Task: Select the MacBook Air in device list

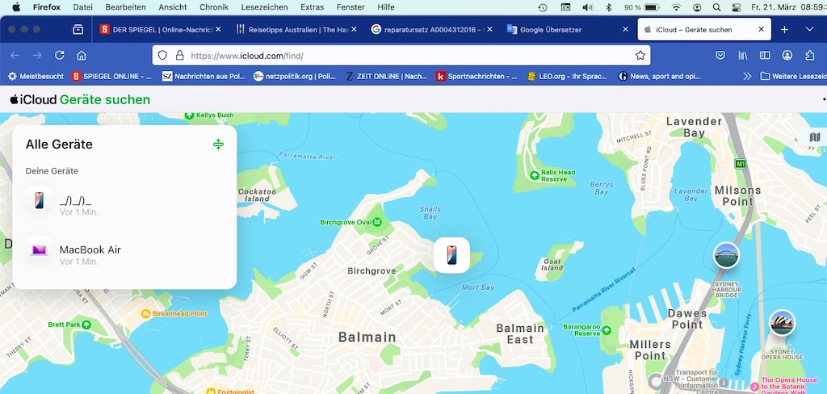Action: pos(90,250)
